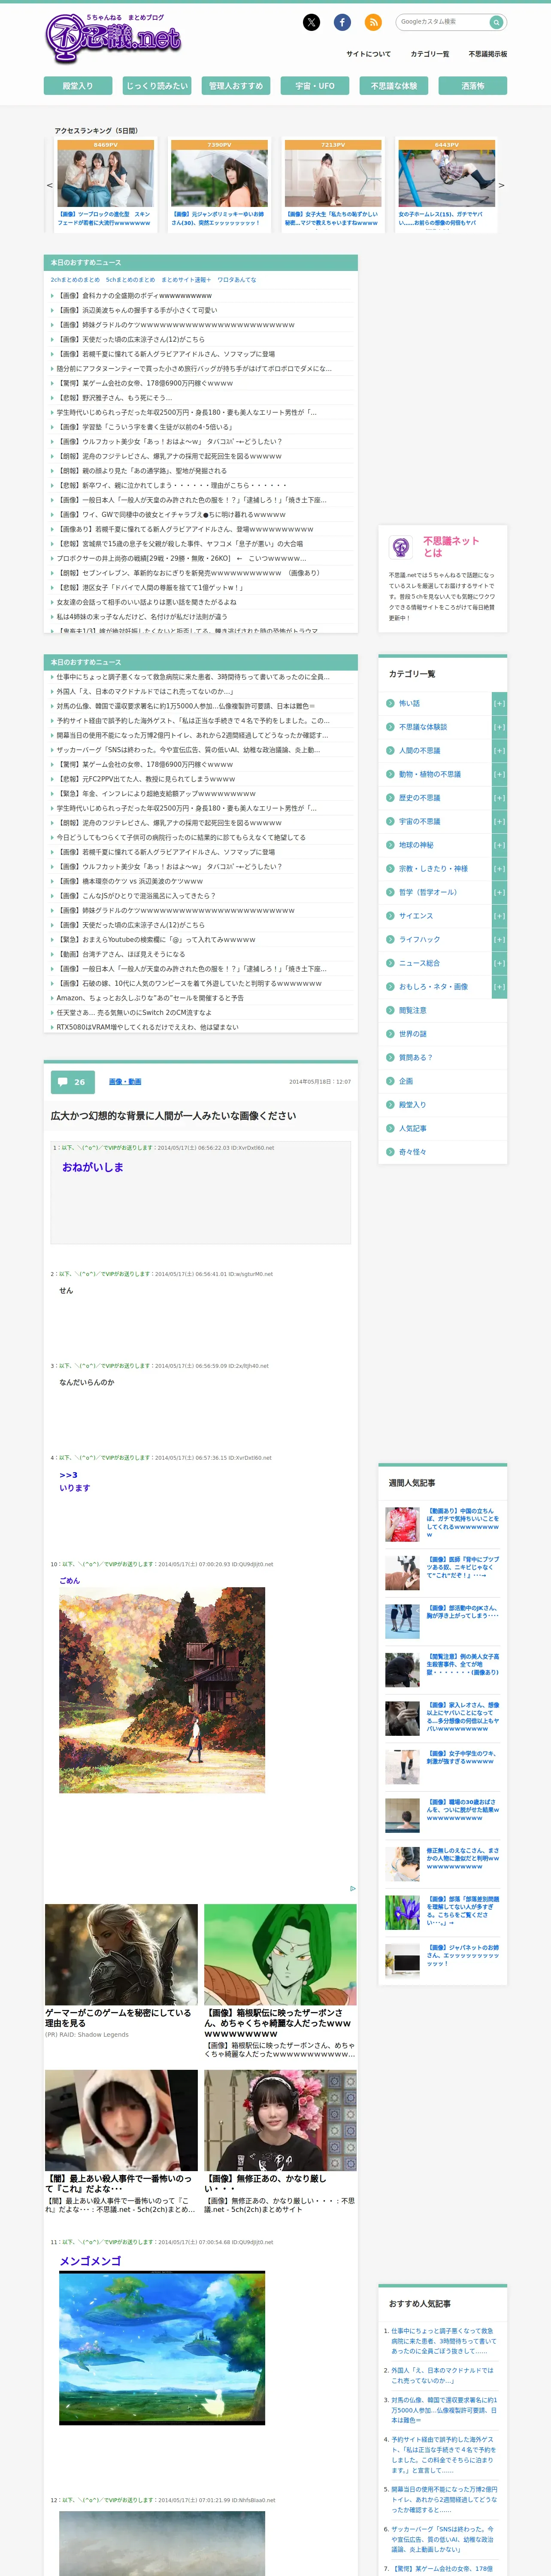Click the 2chまとめのまとめ link
Screen dimensions: 551x2576
(x=75, y=280)
